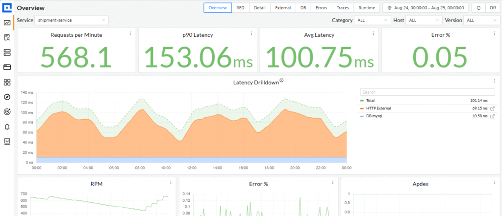Click the refresh icon button
This screenshot has width=502, height=216.
click(x=477, y=8)
